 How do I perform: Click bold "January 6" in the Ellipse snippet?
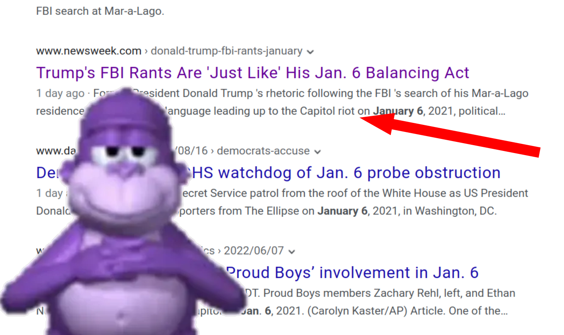(x=342, y=211)
